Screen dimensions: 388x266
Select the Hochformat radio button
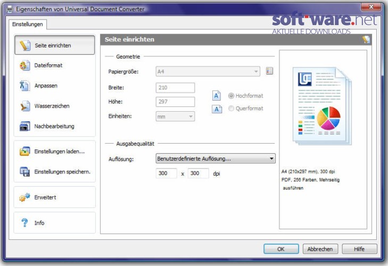(231, 96)
